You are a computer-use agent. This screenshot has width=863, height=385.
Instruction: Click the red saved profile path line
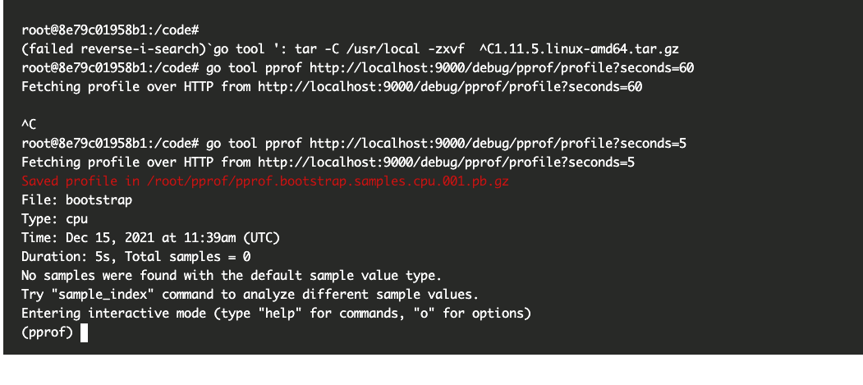(265, 181)
